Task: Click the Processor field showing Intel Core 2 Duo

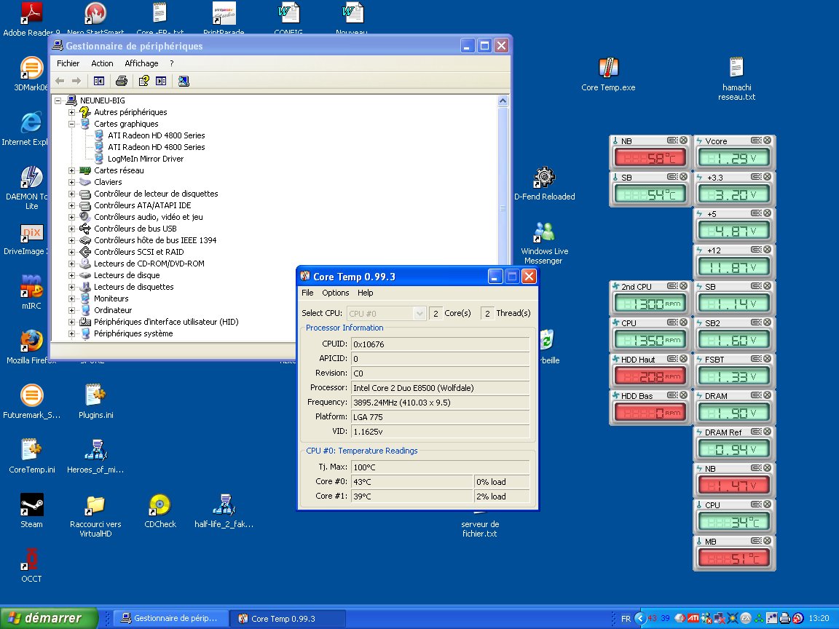Action: (x=441, y=388)
